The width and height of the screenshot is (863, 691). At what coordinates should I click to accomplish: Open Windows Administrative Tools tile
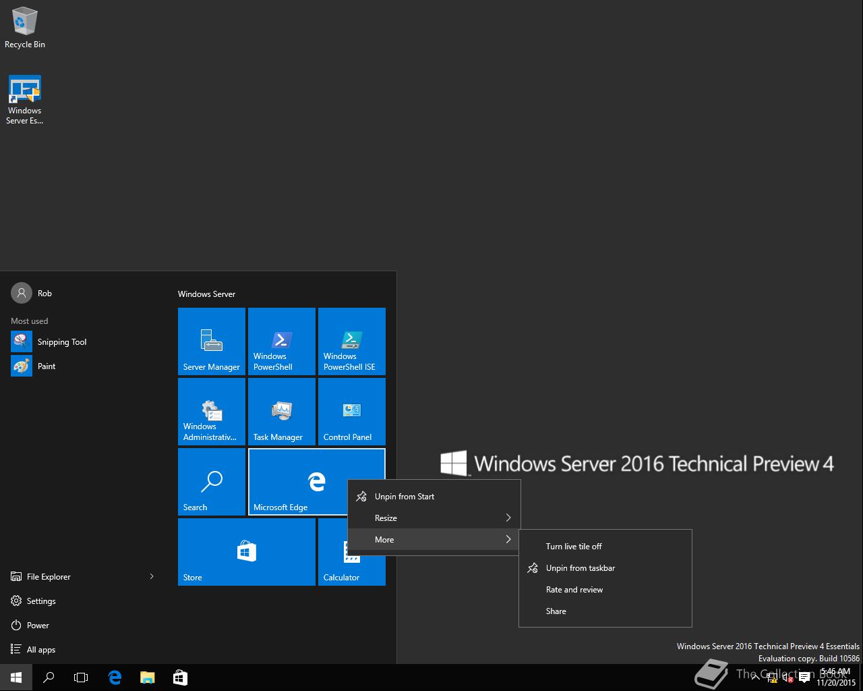[211, 411]
